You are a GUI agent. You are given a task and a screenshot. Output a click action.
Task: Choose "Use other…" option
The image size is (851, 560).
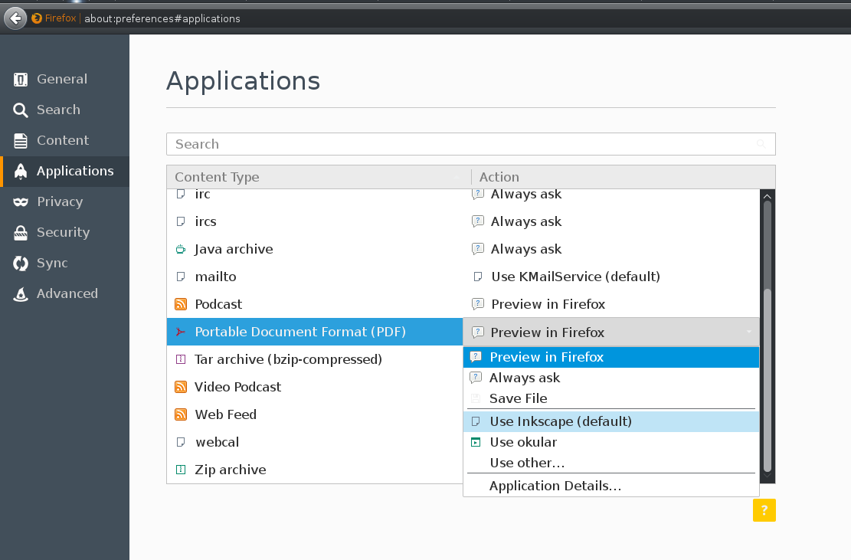click(x=527, y=463)
